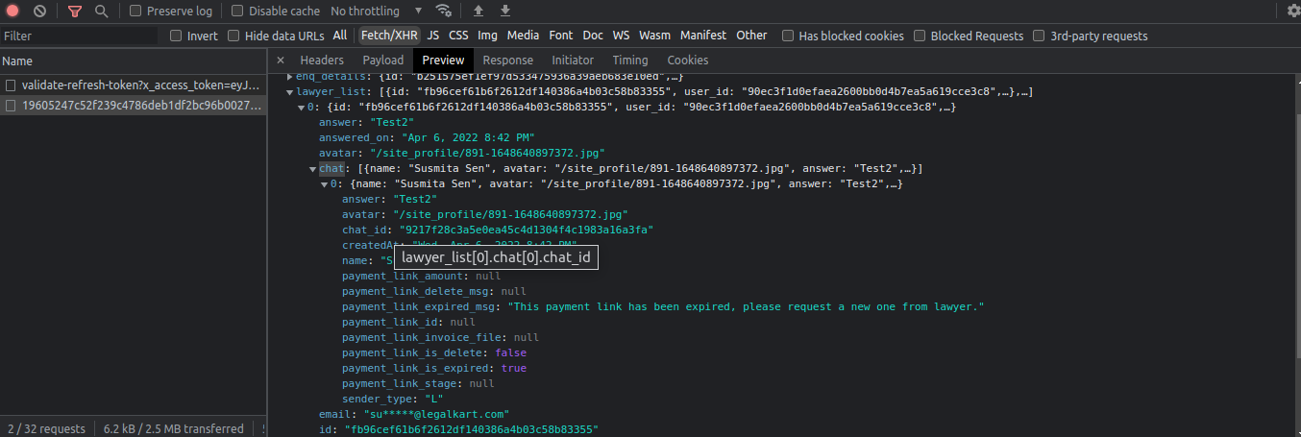Toggle the filter funnel icon
1301x437 pixels.
tap(75, 12)
